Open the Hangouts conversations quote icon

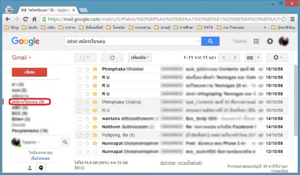coord(41,168)
